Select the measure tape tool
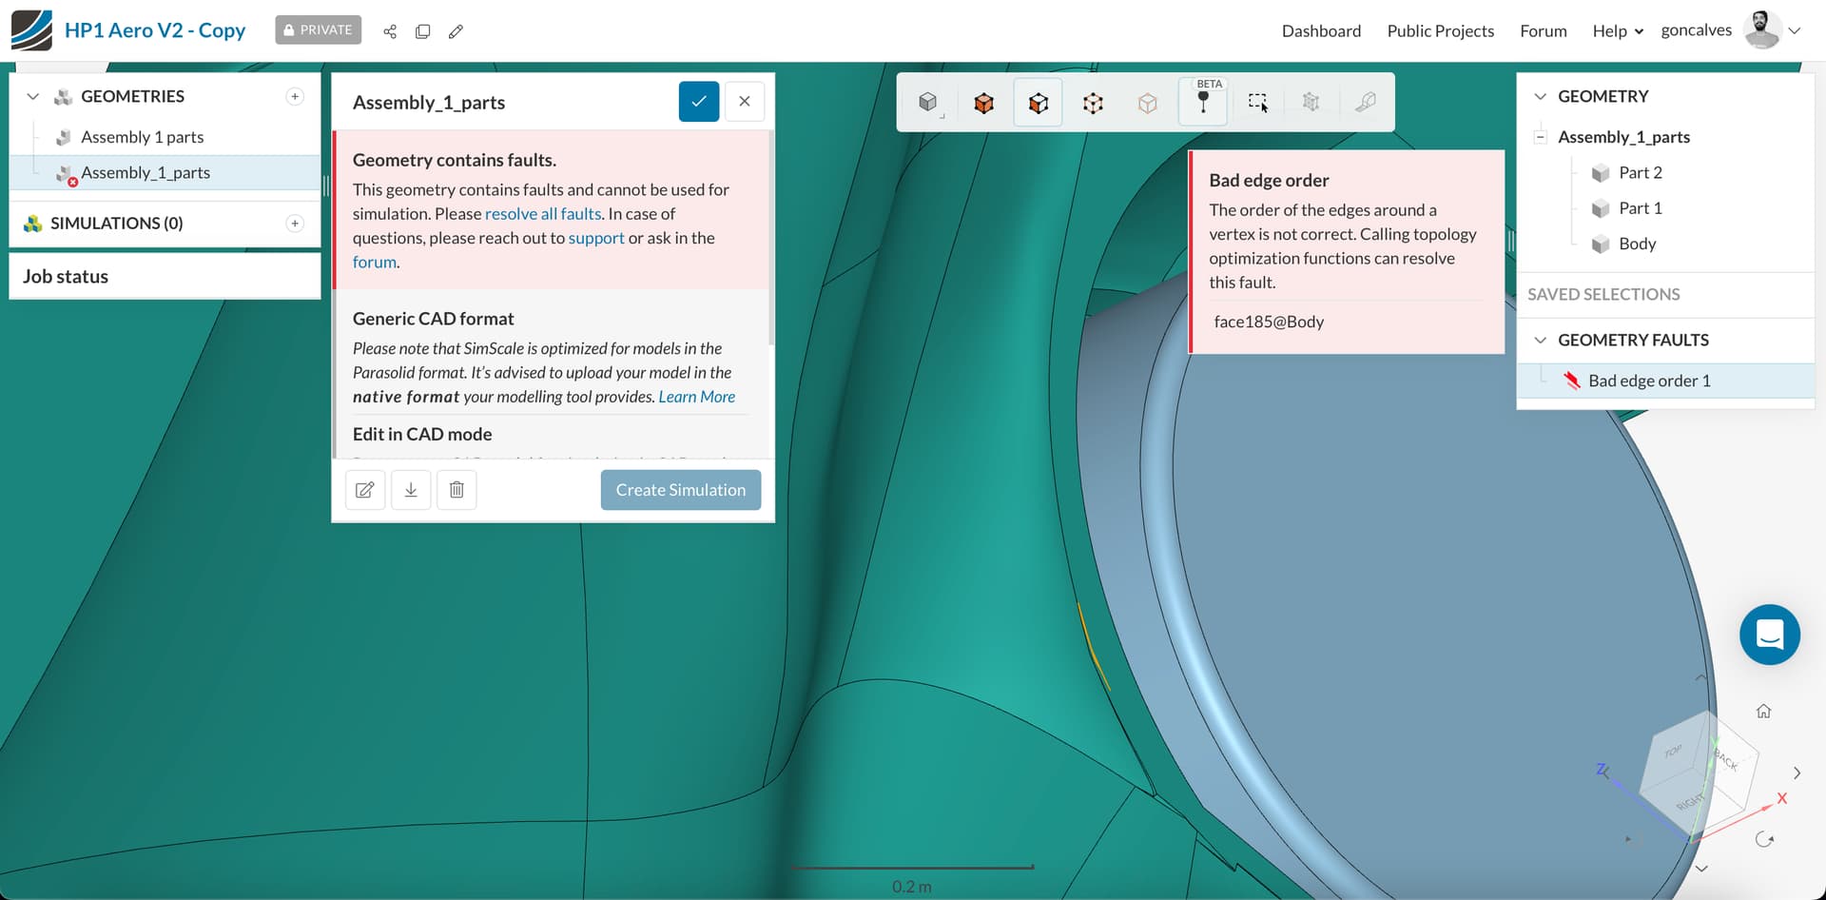The image size is (1826, 900). tap(1366, 103)
